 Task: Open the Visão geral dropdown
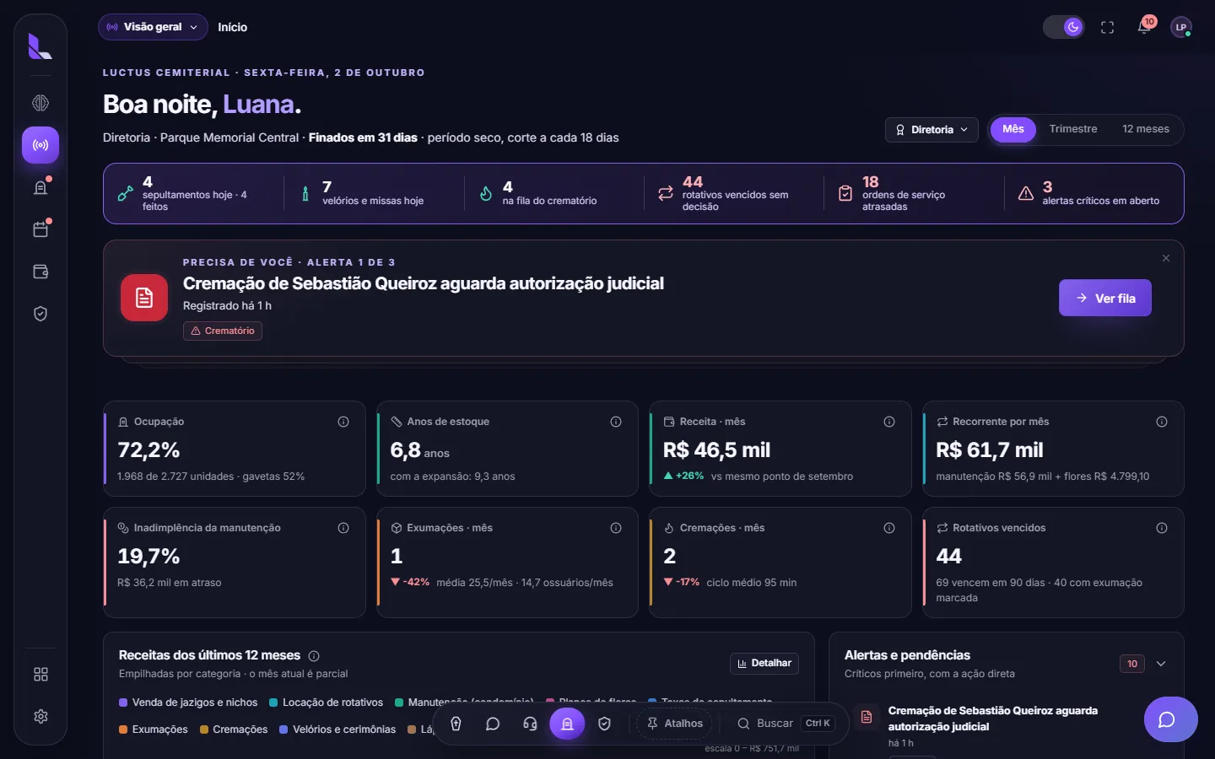153,27
